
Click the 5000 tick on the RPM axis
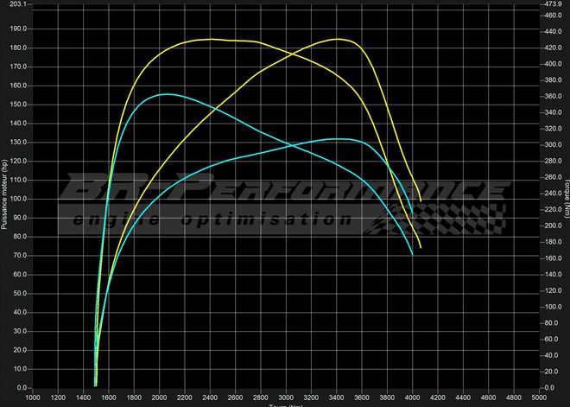539,398
